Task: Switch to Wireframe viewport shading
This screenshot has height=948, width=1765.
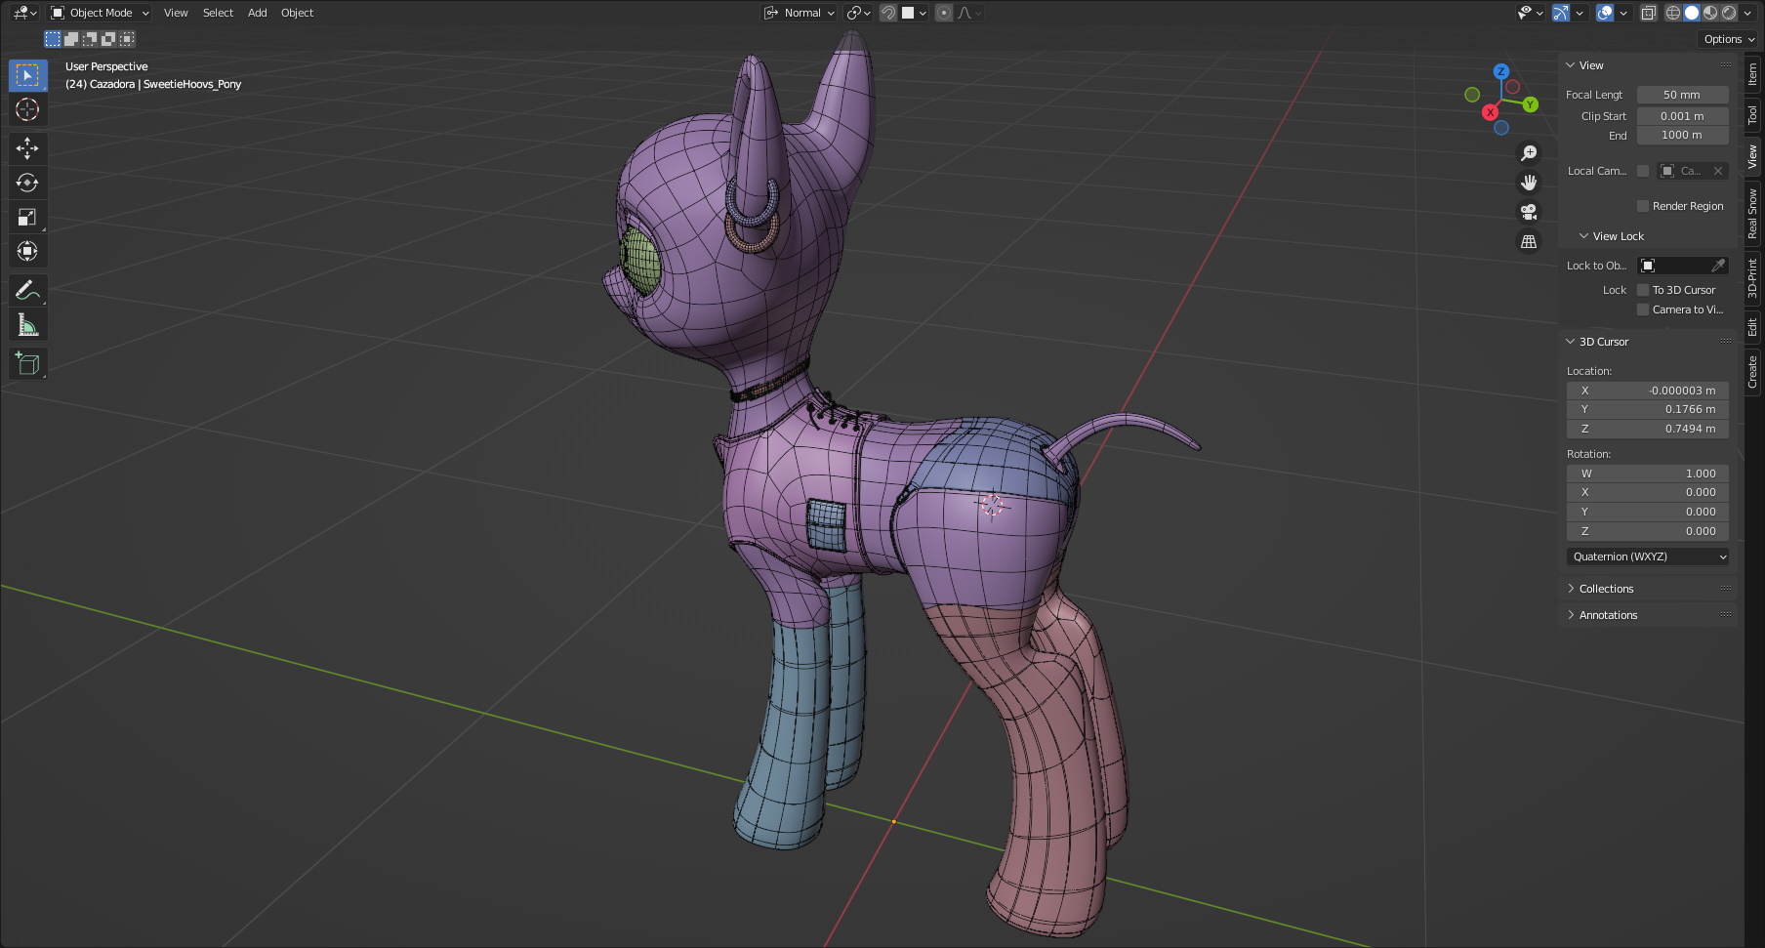Action: click(x=1673, y=13)
